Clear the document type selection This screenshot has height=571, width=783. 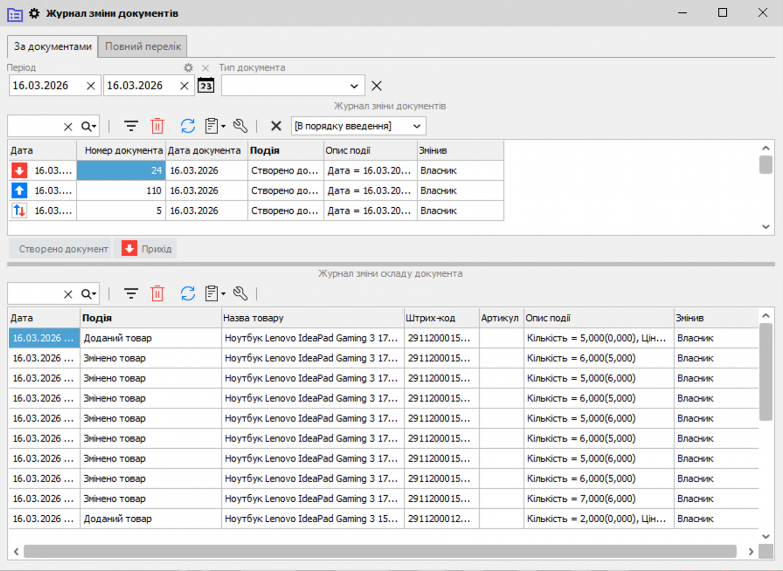pyautogui.click(x=376, y=86)
